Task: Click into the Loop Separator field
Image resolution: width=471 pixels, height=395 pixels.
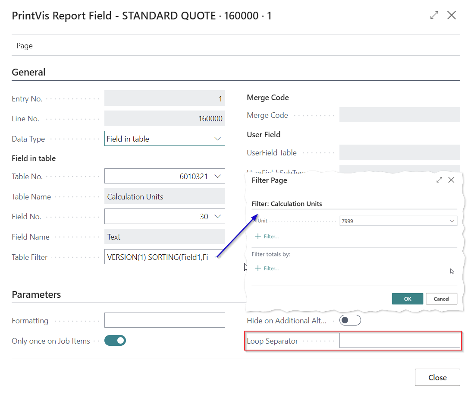Action: (x=399, y=341)
